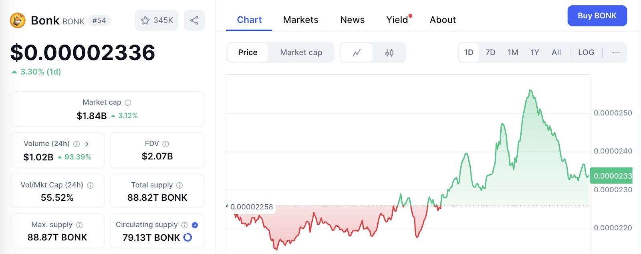
Task: Click the share icon button
Action: pyautogui.click(x=194, y=20)
